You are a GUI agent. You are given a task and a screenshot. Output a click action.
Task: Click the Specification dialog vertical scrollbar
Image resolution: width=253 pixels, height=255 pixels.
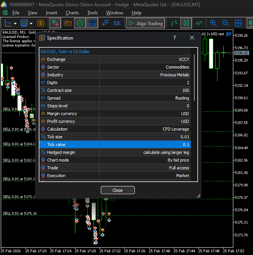pos(194,78)
